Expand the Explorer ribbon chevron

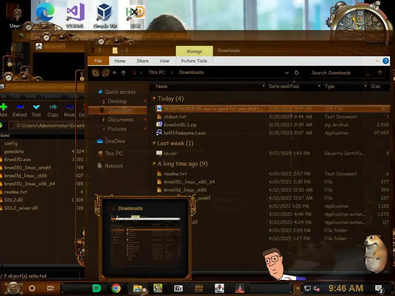point(377,61)
